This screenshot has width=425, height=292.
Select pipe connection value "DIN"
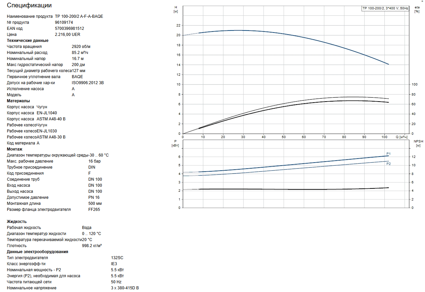[92, 167]
